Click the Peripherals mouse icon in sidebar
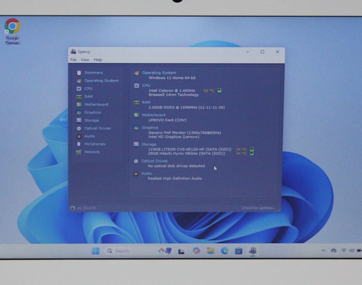The height and width of the screenshot is (285, 362). click(79, 144)
